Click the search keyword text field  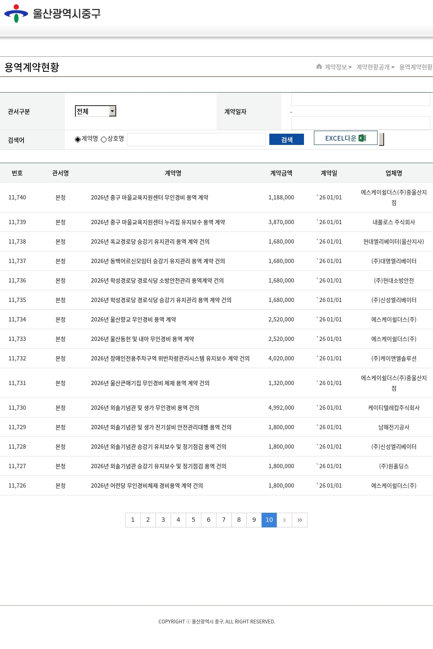pos(196,139)
